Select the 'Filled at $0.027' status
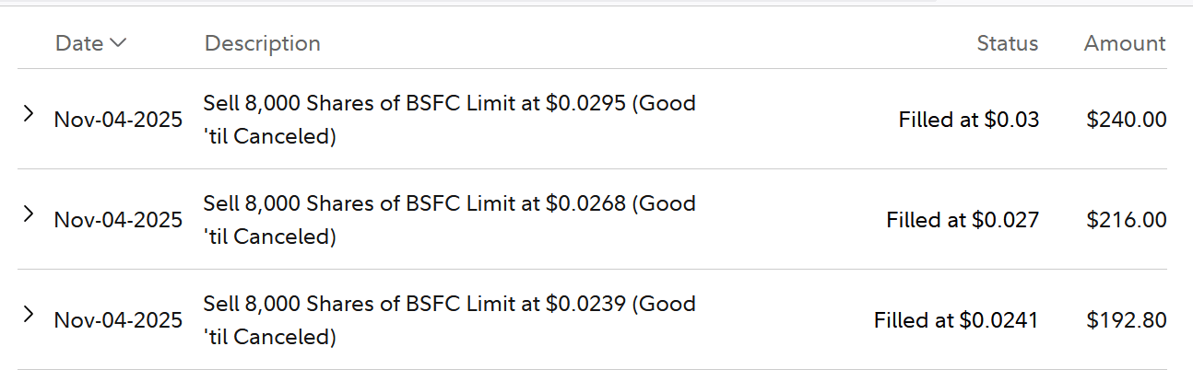The width and height of the screenshot is (1193, 381). [x=962, y=220]
